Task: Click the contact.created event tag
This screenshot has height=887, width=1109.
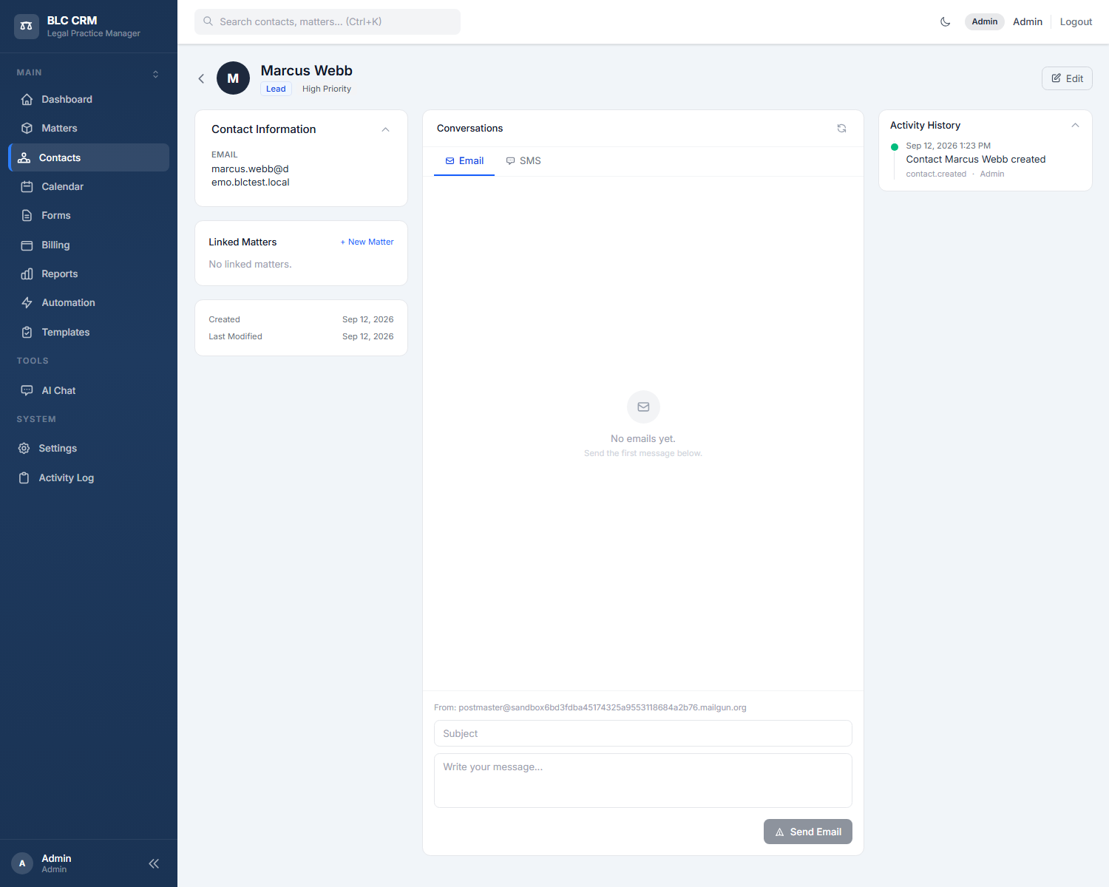Action: (936, 174)
